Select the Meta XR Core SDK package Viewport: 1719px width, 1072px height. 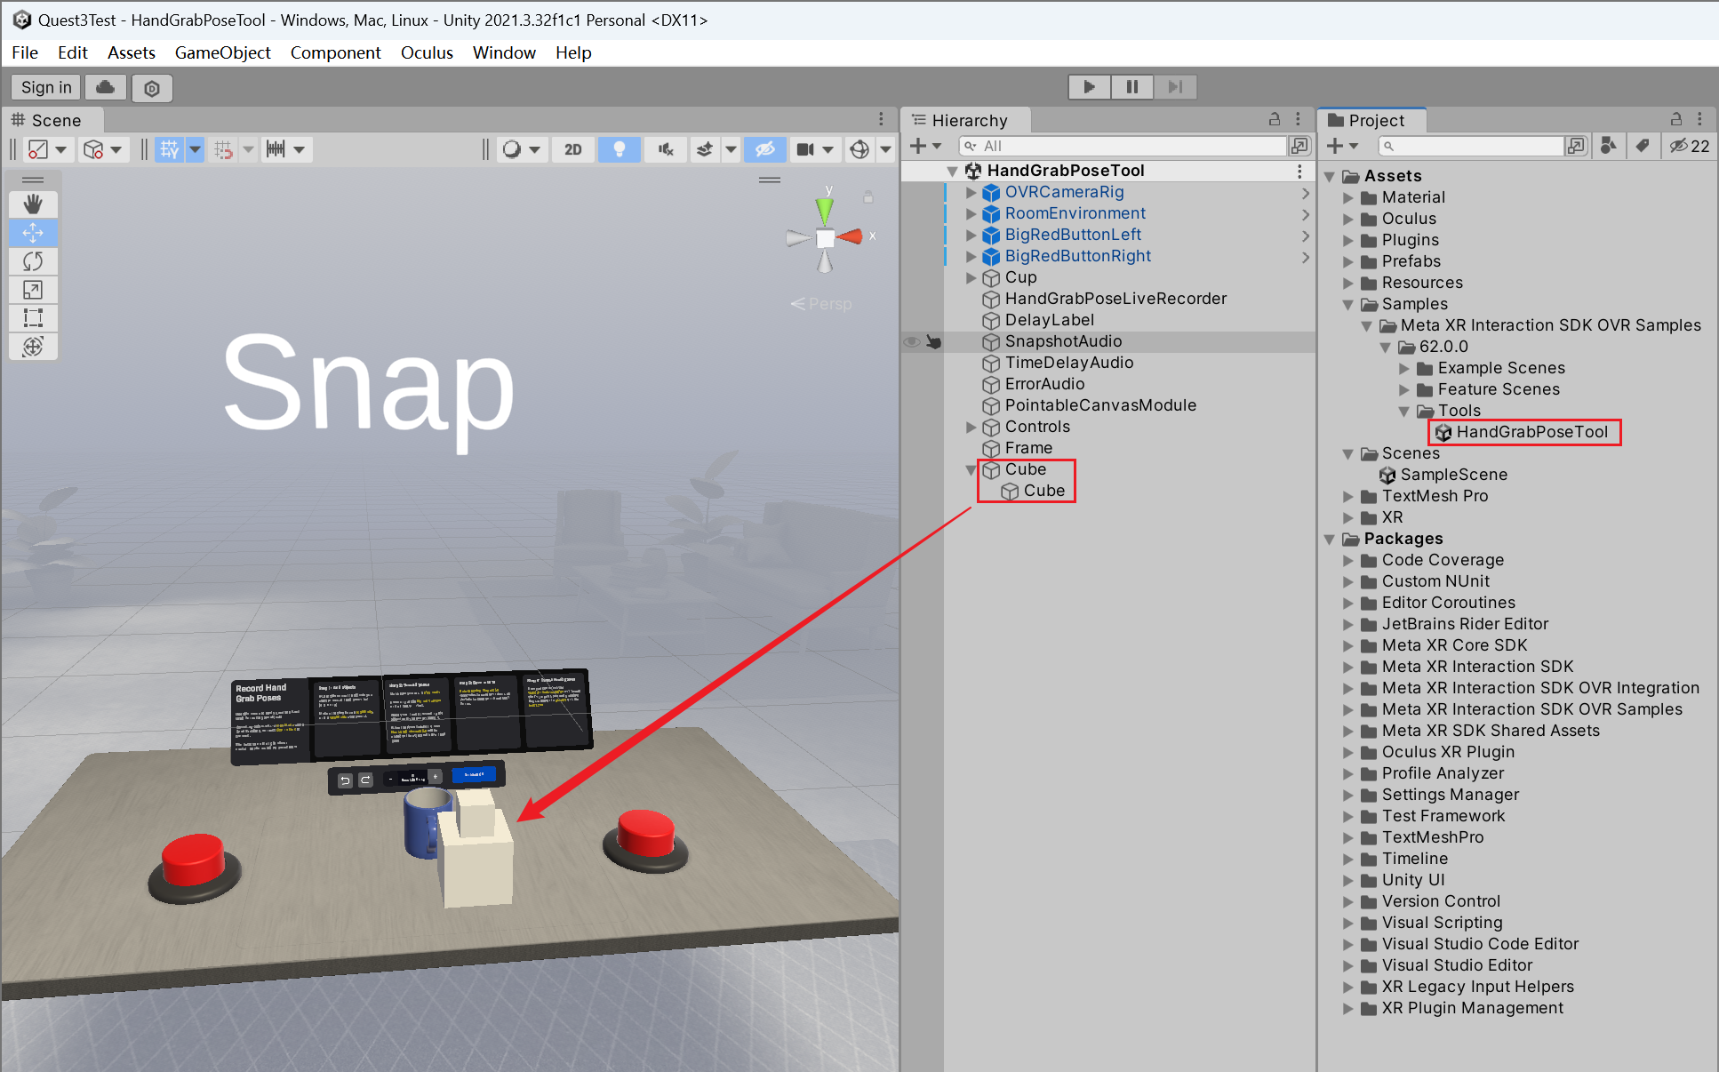click(1454, 645)
